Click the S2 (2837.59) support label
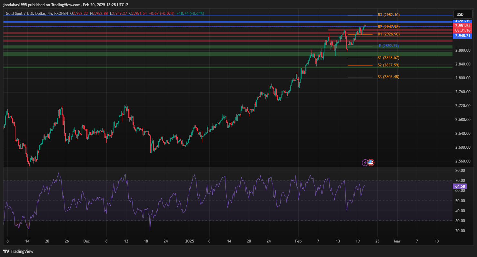The height and width of the screenshot is (257, 477). [x=388, y=65]
